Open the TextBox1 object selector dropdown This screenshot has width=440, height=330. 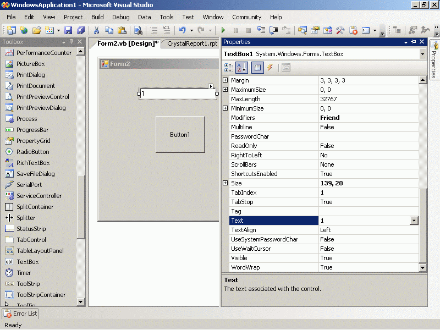[422, 54]
